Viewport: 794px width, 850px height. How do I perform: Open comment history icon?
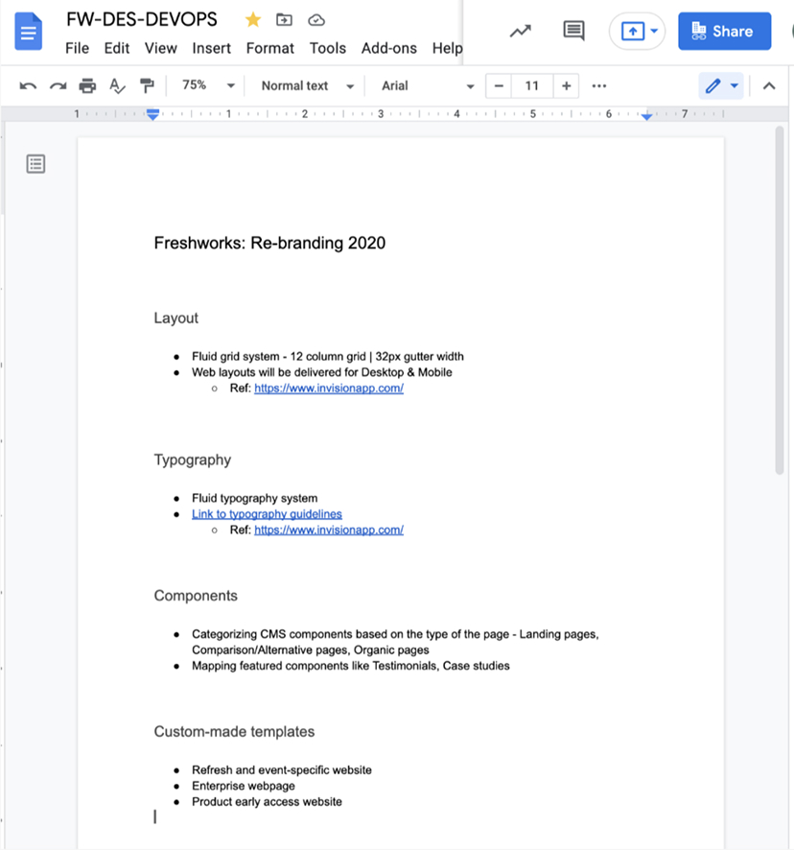573,31
